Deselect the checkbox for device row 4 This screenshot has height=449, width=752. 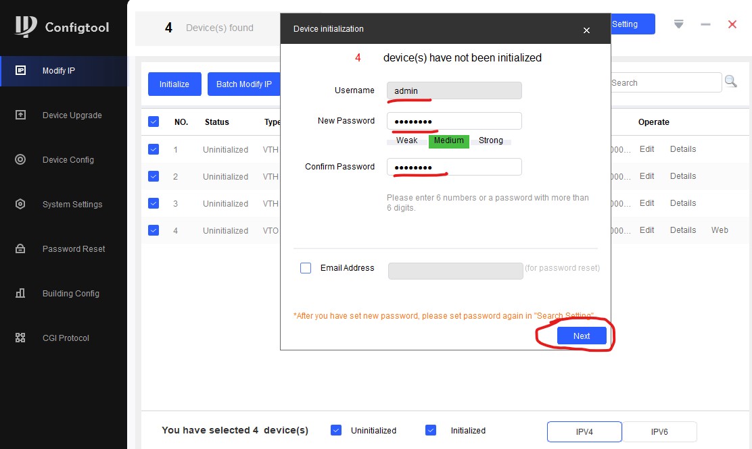154,230
